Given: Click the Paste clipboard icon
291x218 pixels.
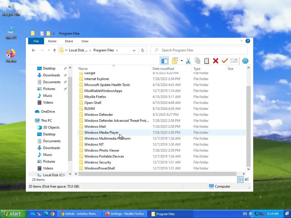Looking at the screenshot, I should coord(207,61).
